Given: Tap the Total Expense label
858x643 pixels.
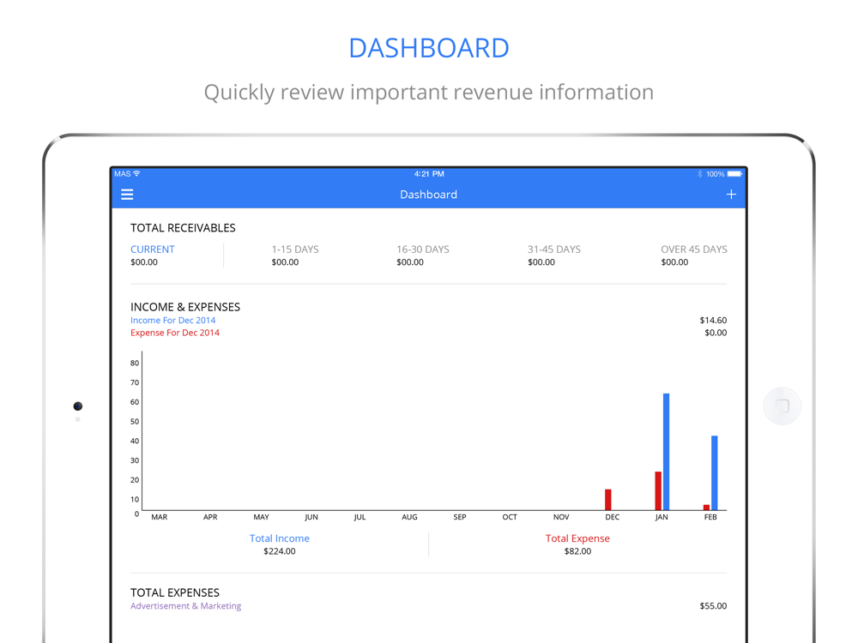Looking at the screenshot, I should click(x=577, y=538).
